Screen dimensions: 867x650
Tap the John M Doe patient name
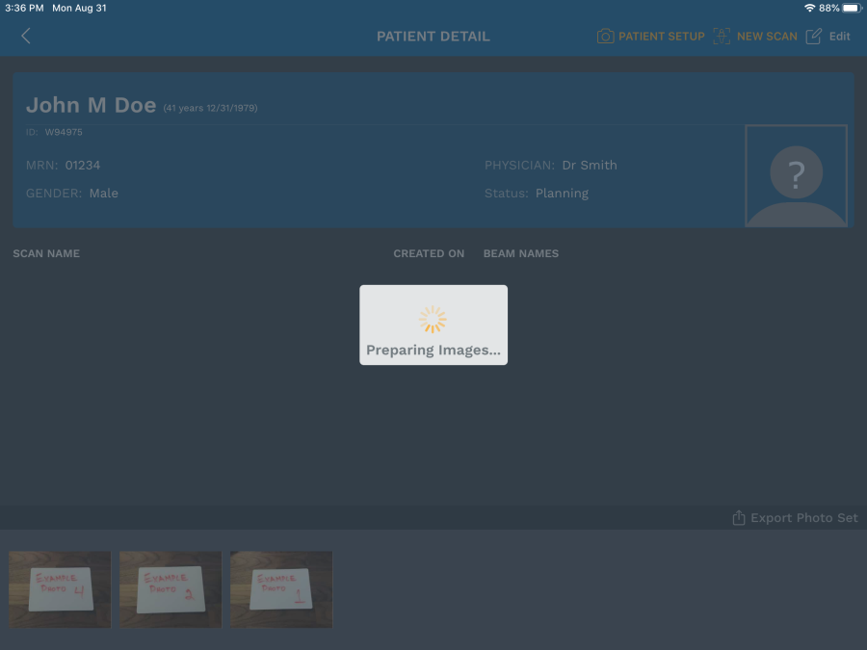(x=91, y=106)
